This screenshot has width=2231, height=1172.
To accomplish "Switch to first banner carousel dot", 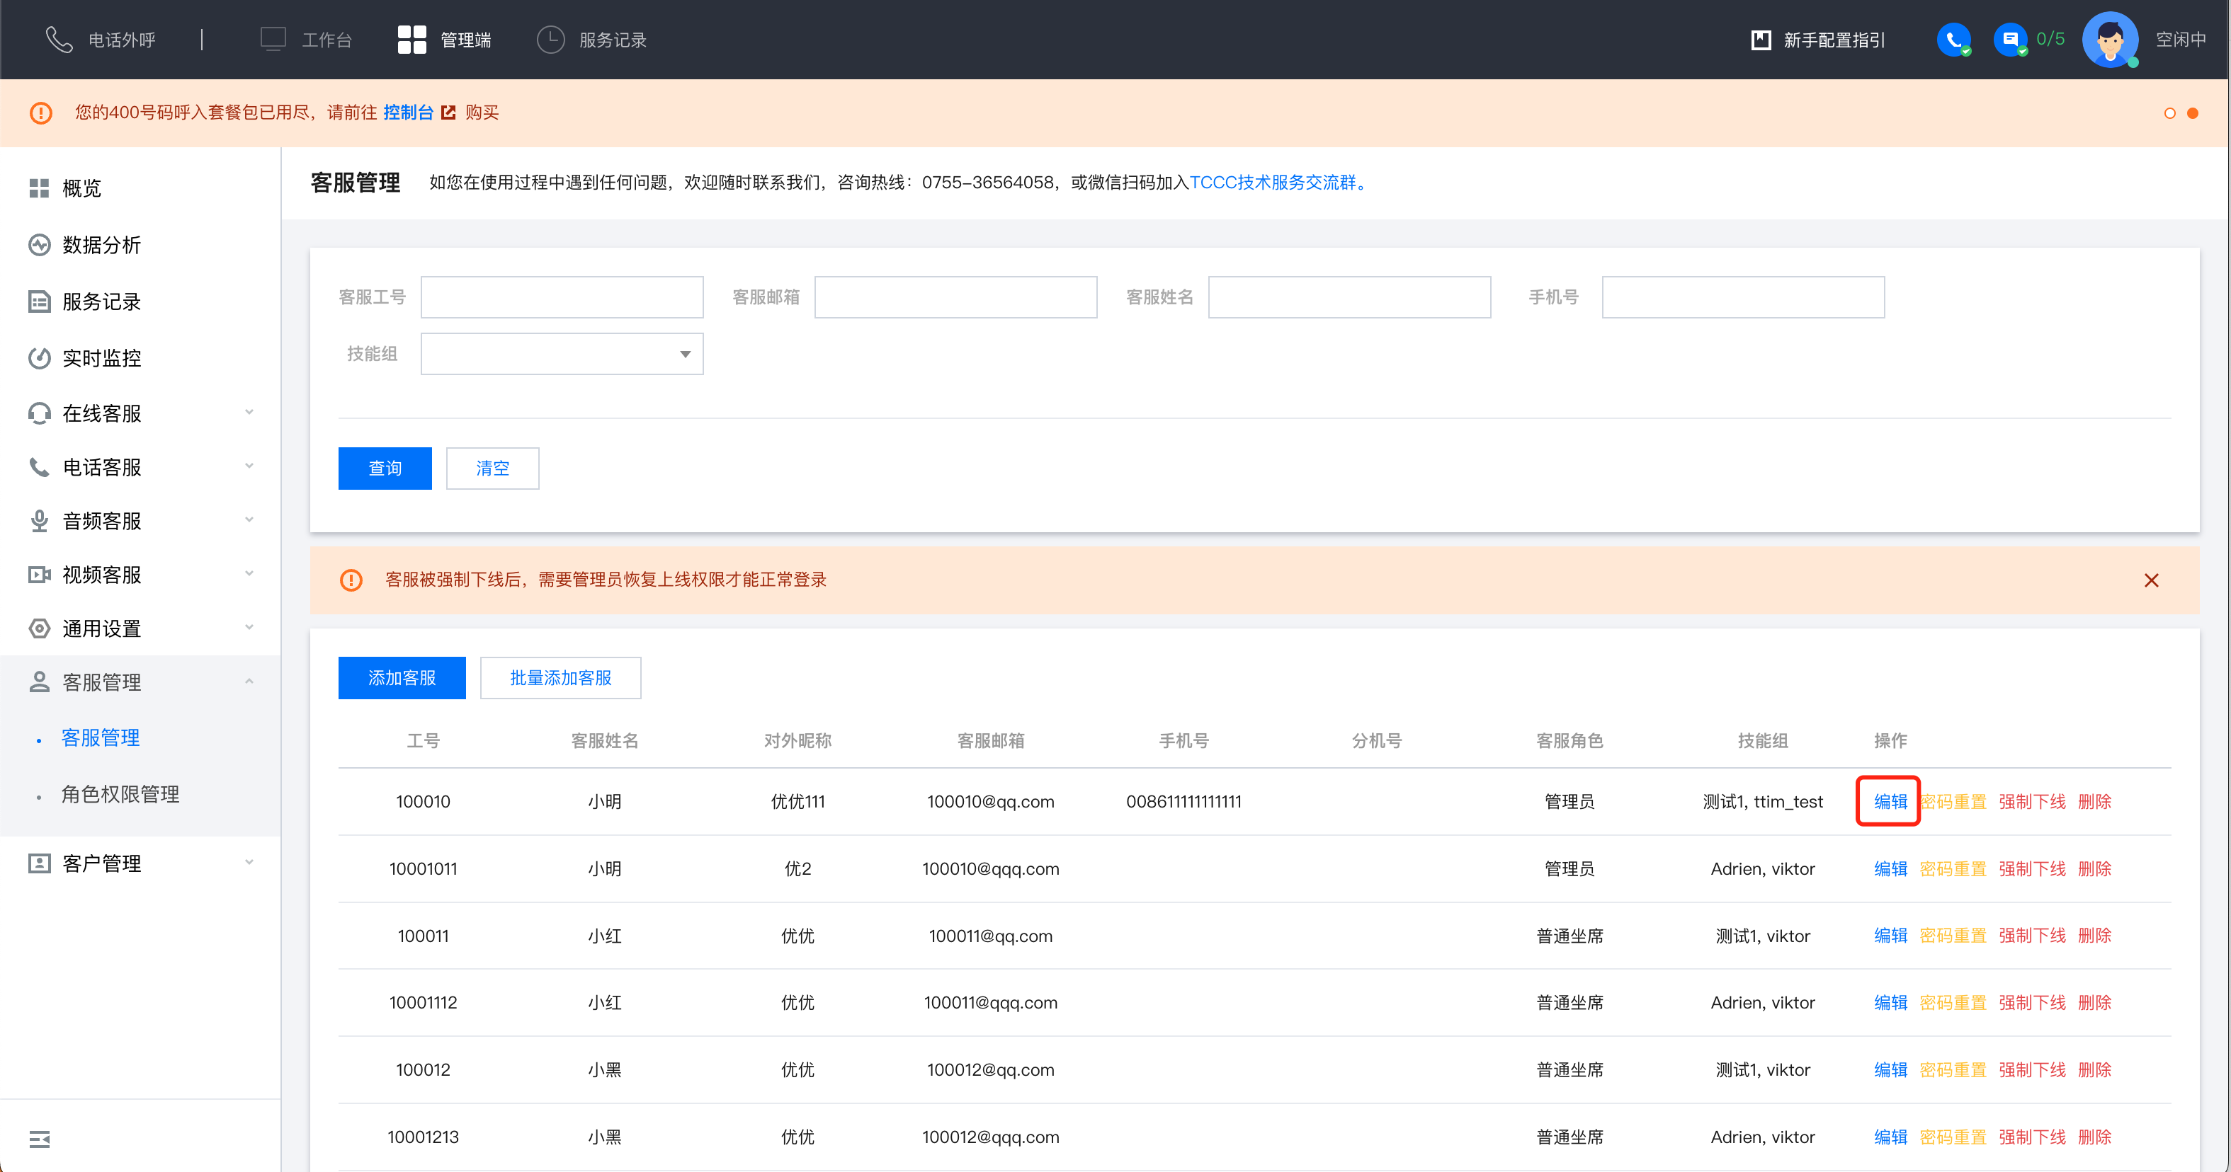I will coord(2169,113).
